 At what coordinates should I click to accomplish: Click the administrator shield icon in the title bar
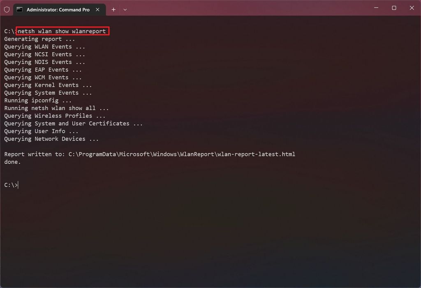(7, 9)
